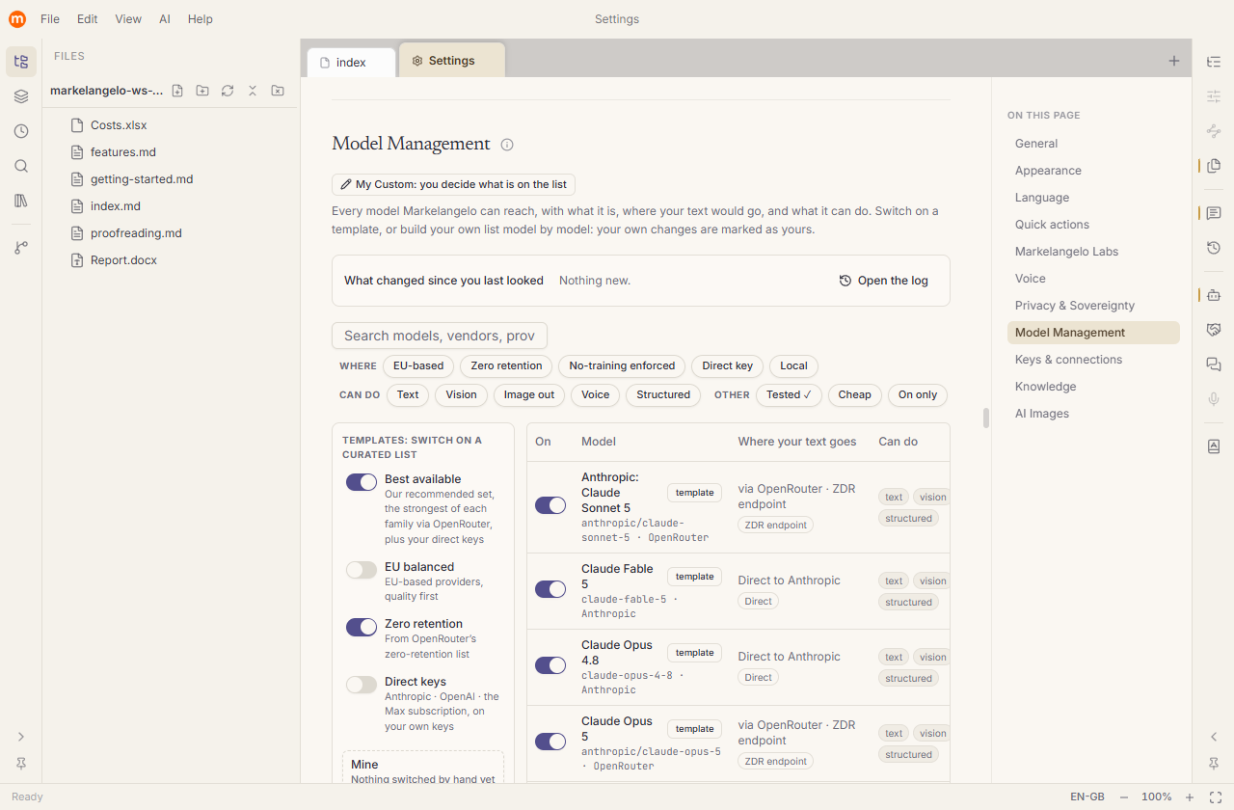Filter by Vision capability
This screenshot has width=1234, height=810.
click(461, 394)
